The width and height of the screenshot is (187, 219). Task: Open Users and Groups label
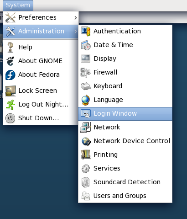(x=119, y=196)
